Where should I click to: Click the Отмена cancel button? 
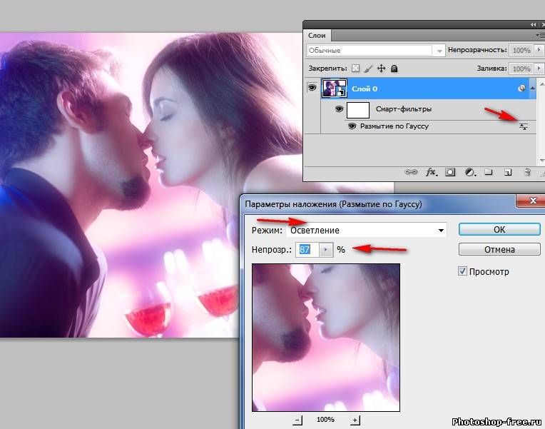pos(499,250)
